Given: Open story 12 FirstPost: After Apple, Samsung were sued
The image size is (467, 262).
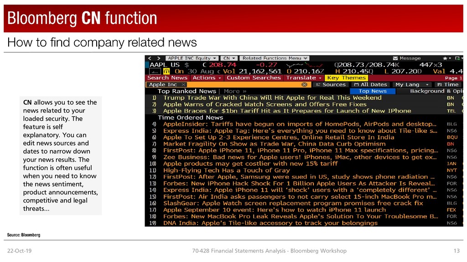Looking at the screenshot, I should (x=299, y=177).
